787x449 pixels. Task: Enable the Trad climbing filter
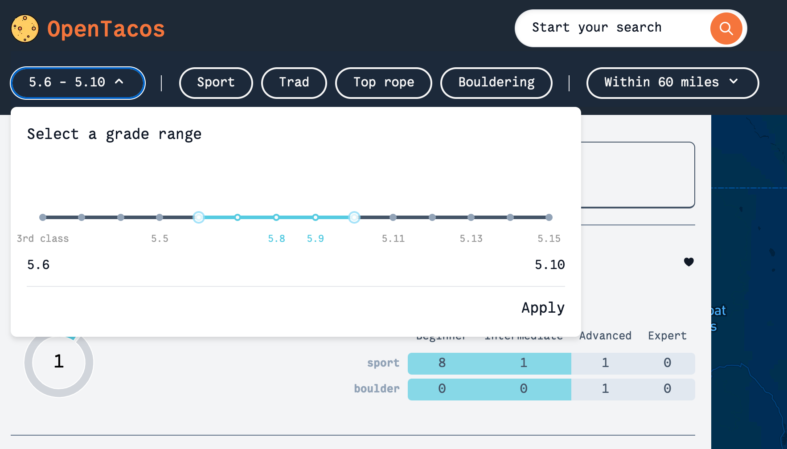pos(294,82)
